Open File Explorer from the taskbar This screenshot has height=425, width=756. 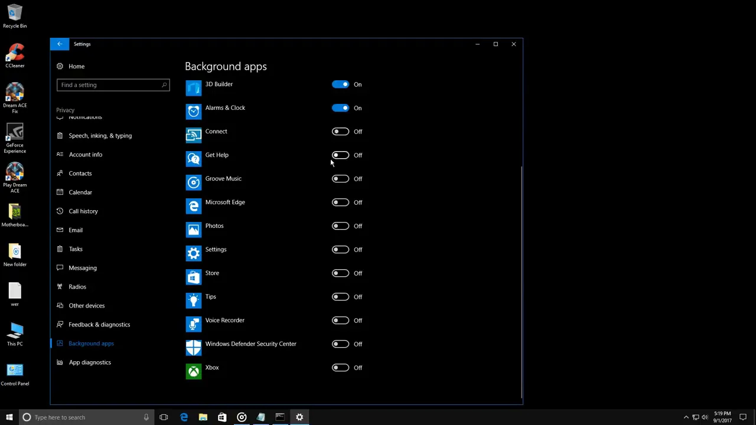tap(203, 417)
